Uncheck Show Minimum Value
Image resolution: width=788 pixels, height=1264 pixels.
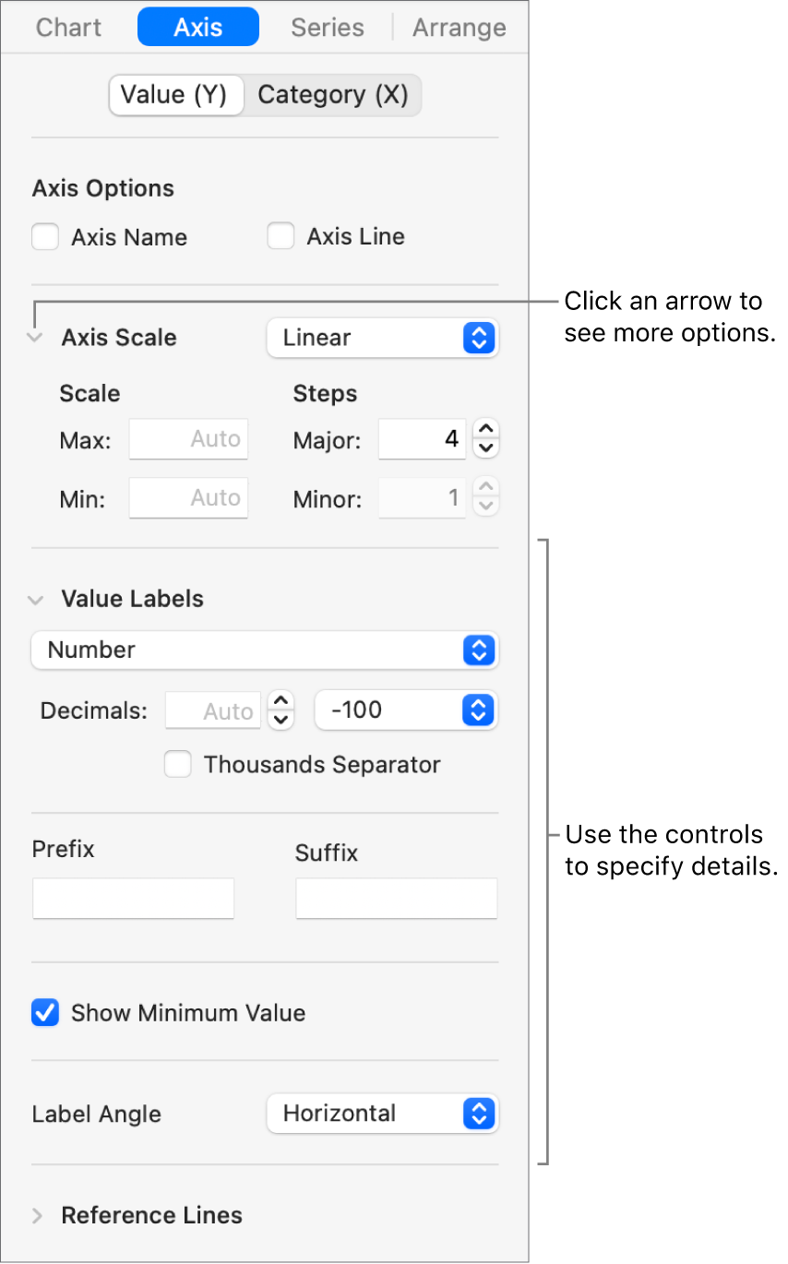(x=45, y=1013)
